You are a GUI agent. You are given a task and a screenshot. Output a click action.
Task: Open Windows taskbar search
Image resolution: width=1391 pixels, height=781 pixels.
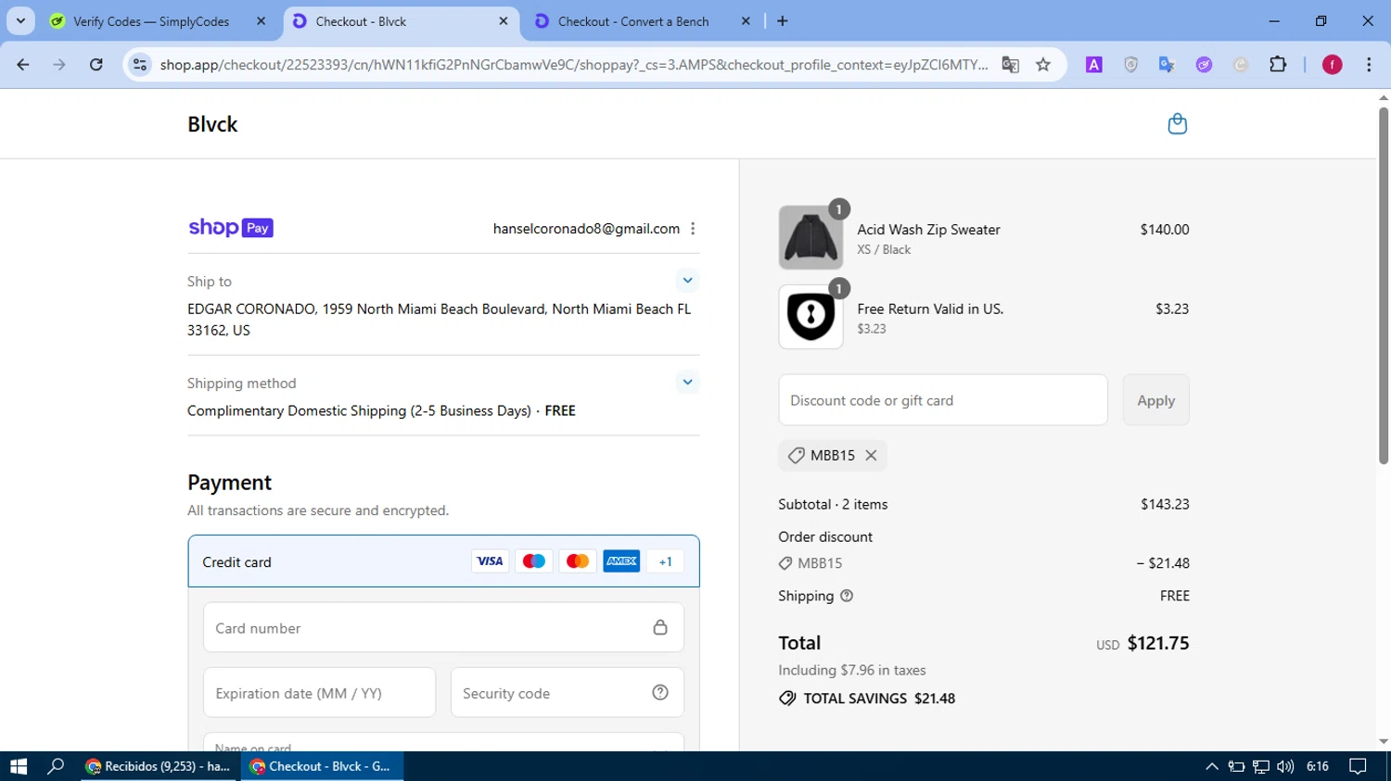57,766
